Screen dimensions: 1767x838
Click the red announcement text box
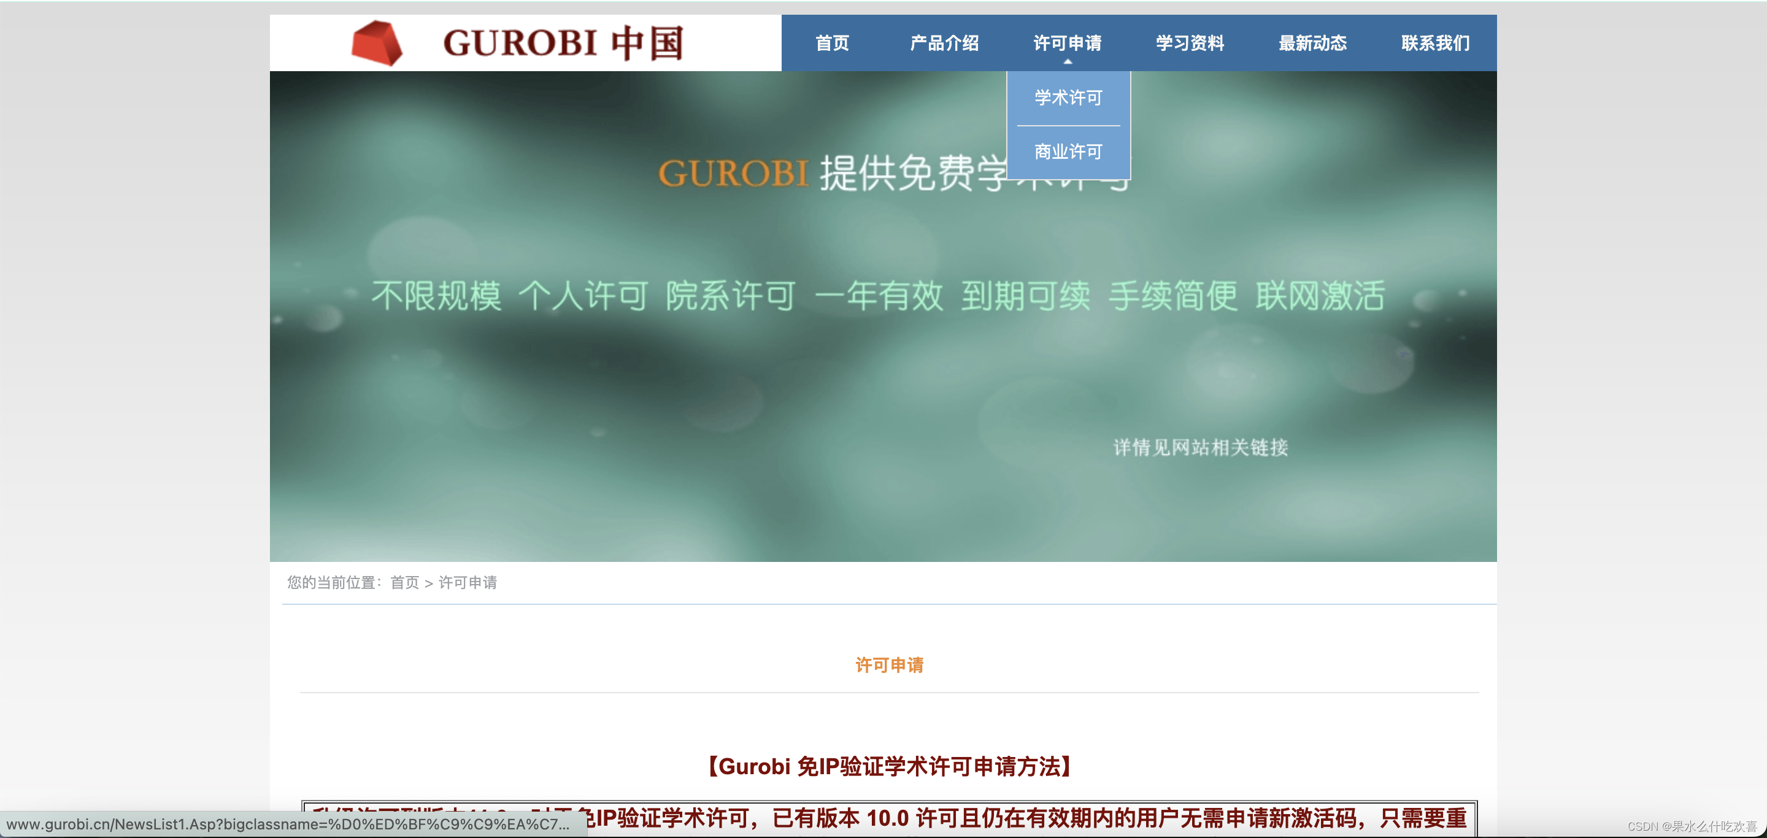pos(889,818)
